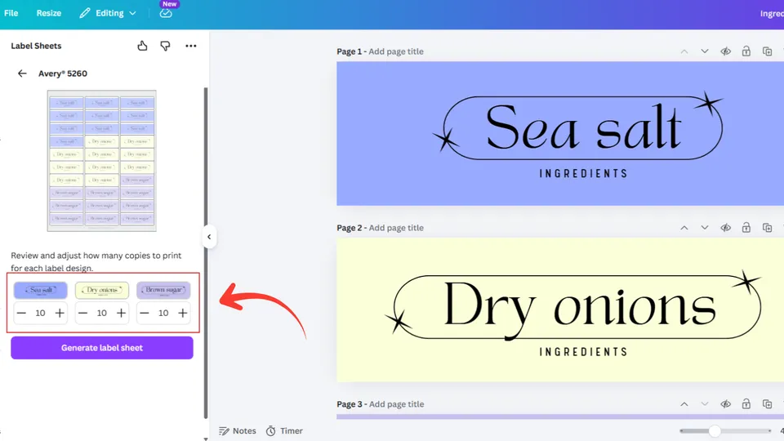The height and width of the screenshot is (441, 784).
Task: Duplicate Page 2
Action: coord(767,228)
